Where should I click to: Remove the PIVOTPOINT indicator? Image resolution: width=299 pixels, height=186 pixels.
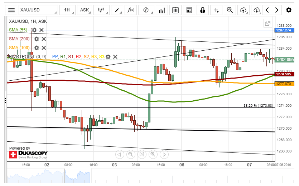point(115,57)
